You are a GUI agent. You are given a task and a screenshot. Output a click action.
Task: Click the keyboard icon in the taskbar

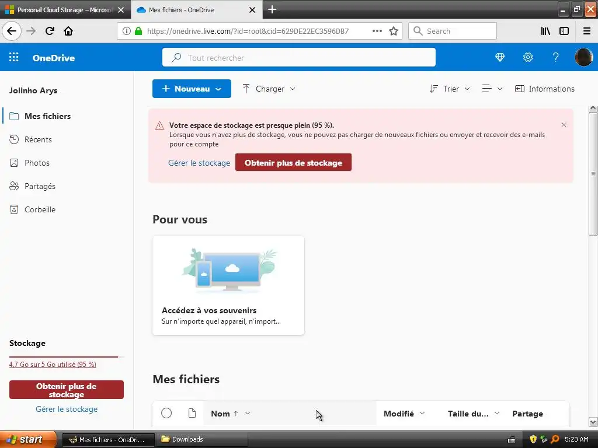pyautogui.click(x=512, y=440)
